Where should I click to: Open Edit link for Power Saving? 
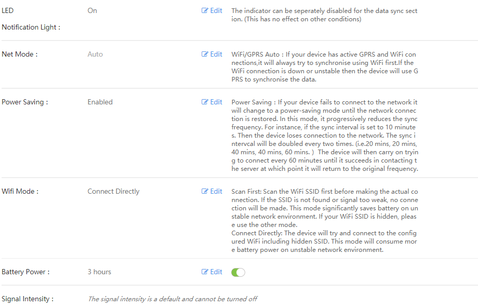[x=212, y=102]
